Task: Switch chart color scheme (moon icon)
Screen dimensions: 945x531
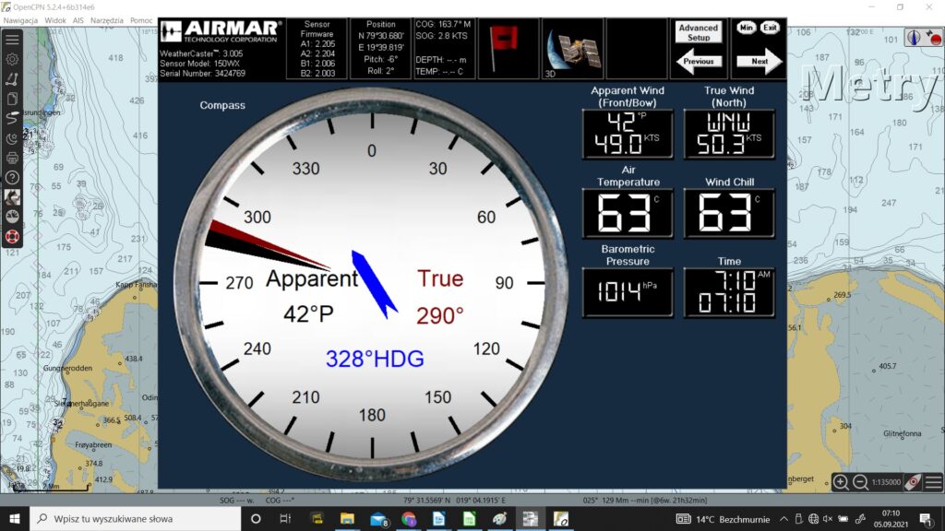Action: [x=12, y=138]
